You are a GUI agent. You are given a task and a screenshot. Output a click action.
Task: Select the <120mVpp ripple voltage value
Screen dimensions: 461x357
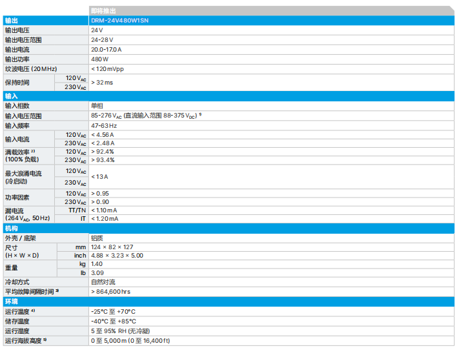(108, 68)
